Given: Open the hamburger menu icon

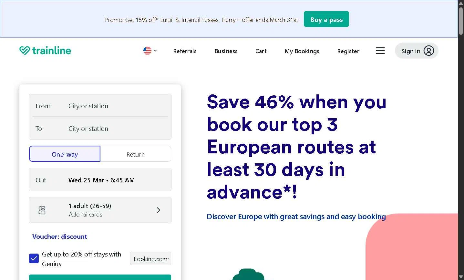Looking at the screenshot, I should click(x=380, y=51).
